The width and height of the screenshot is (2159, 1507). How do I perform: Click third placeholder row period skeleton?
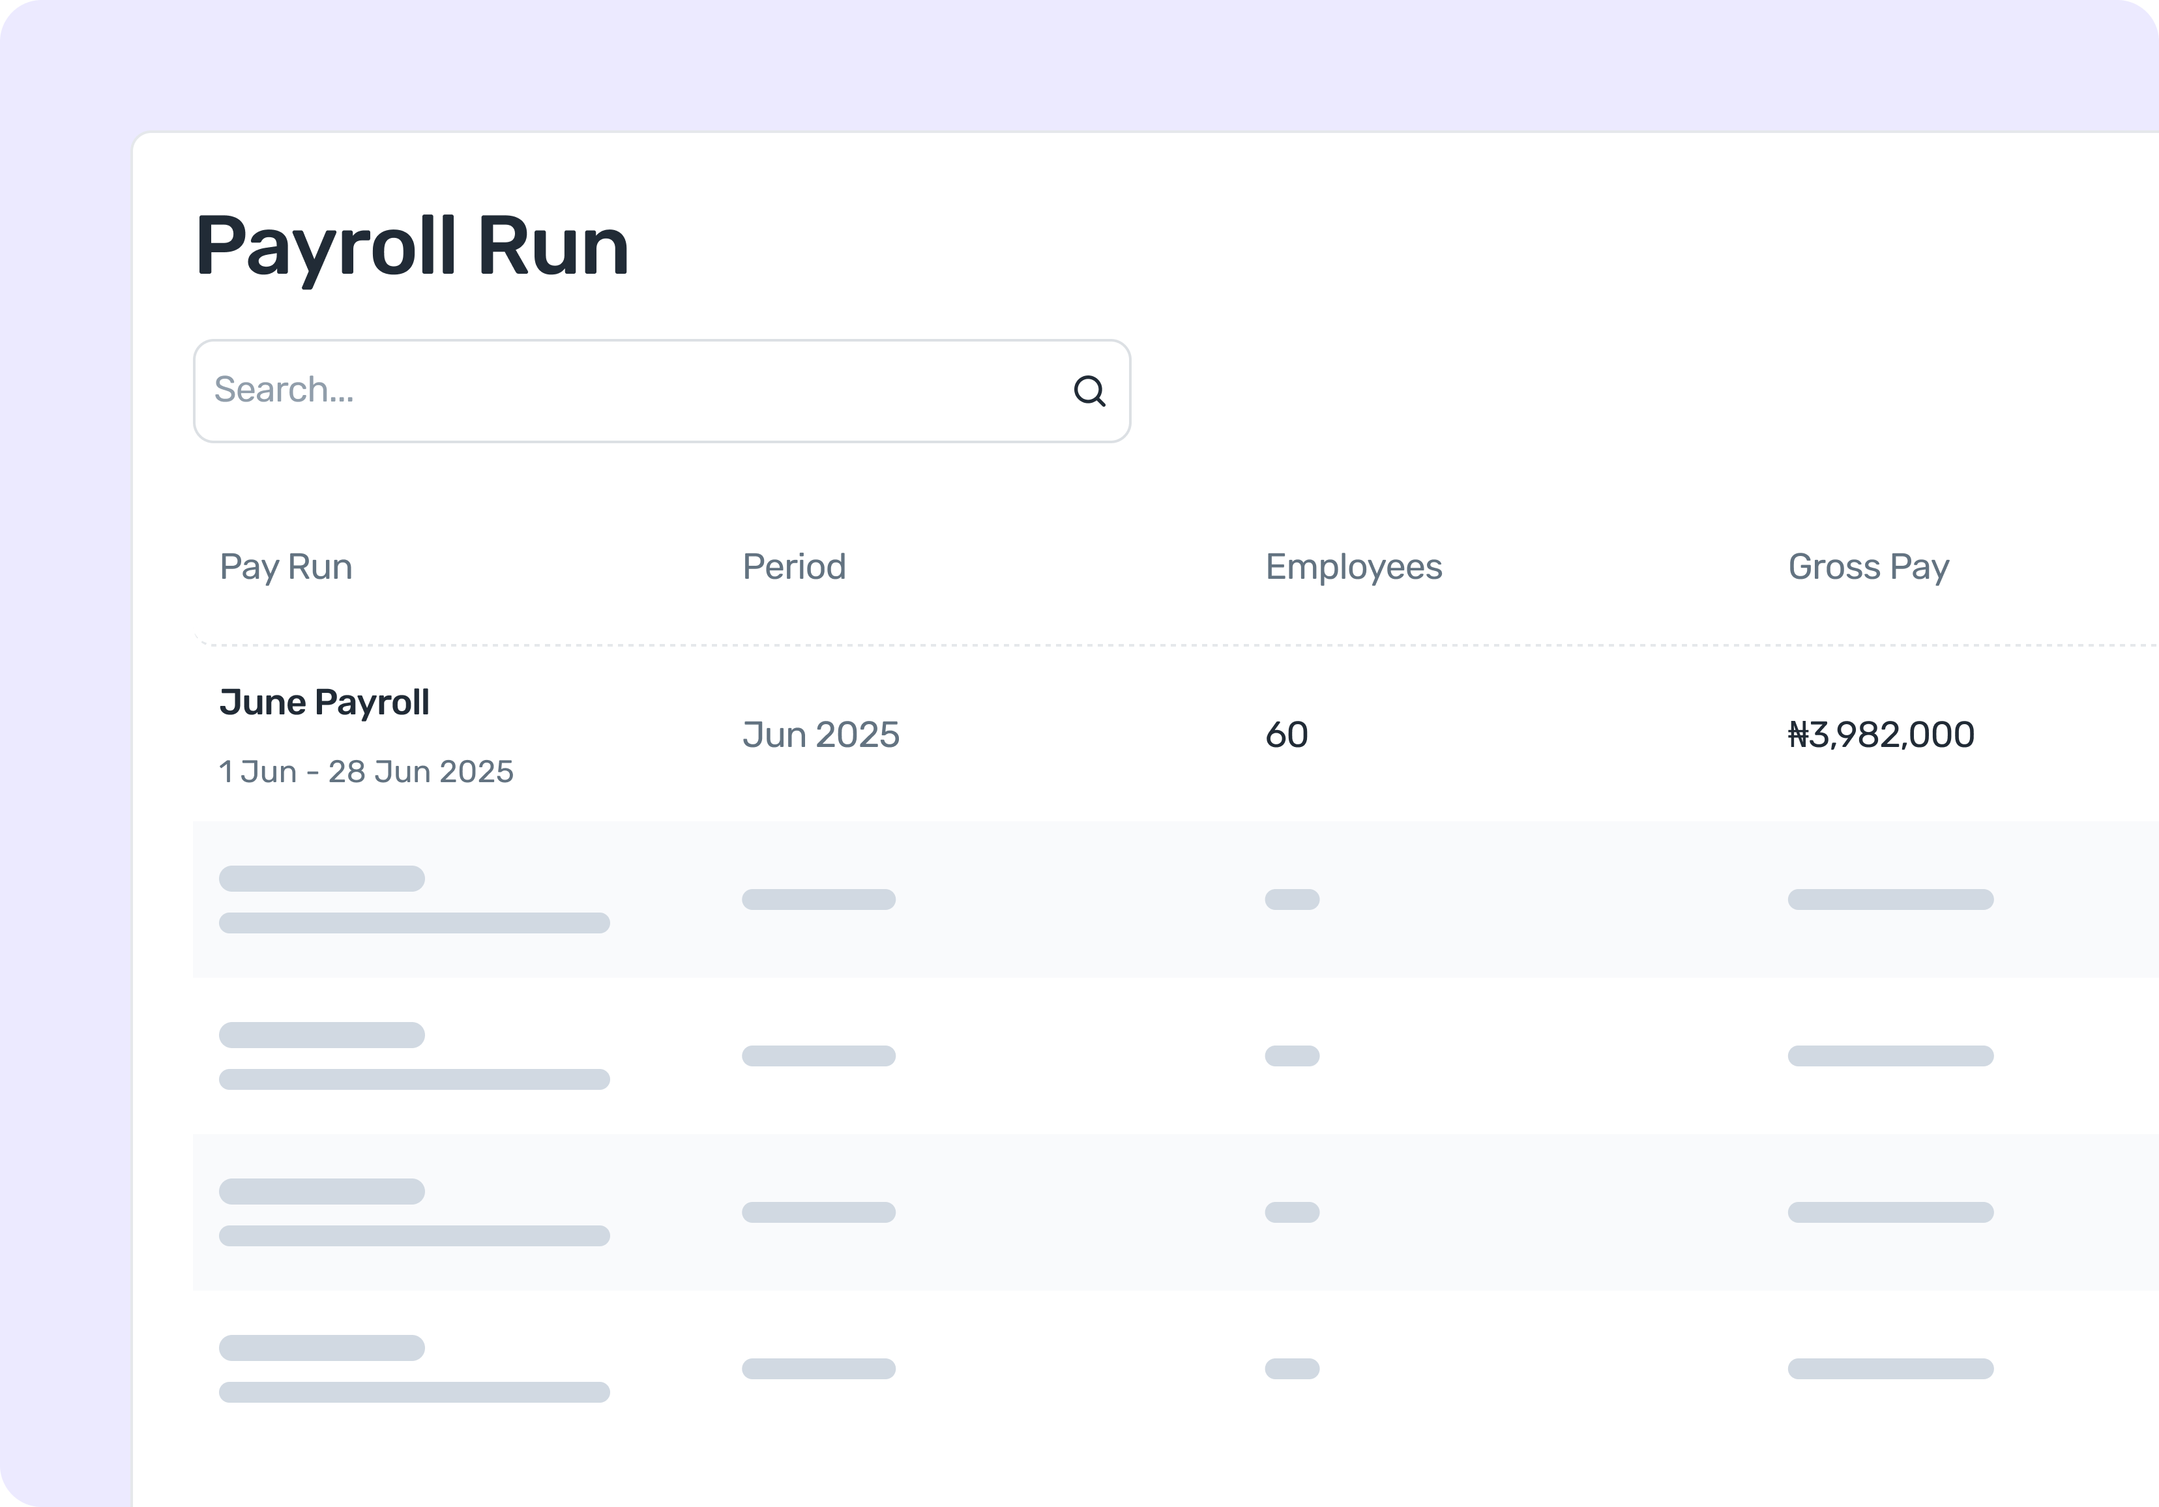click(x=818, y=1213)
